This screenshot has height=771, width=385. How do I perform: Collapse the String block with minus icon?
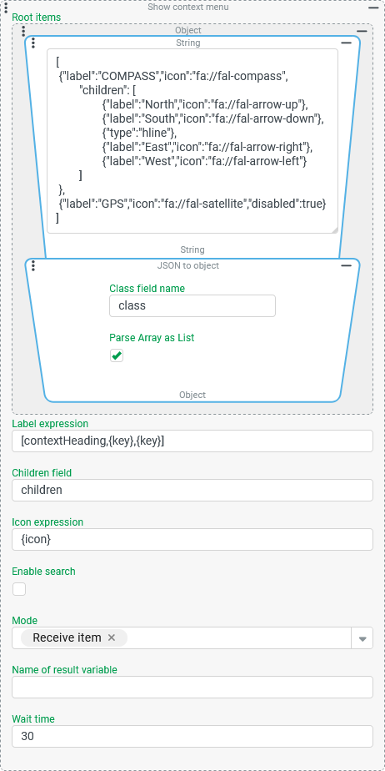[346, 43]
